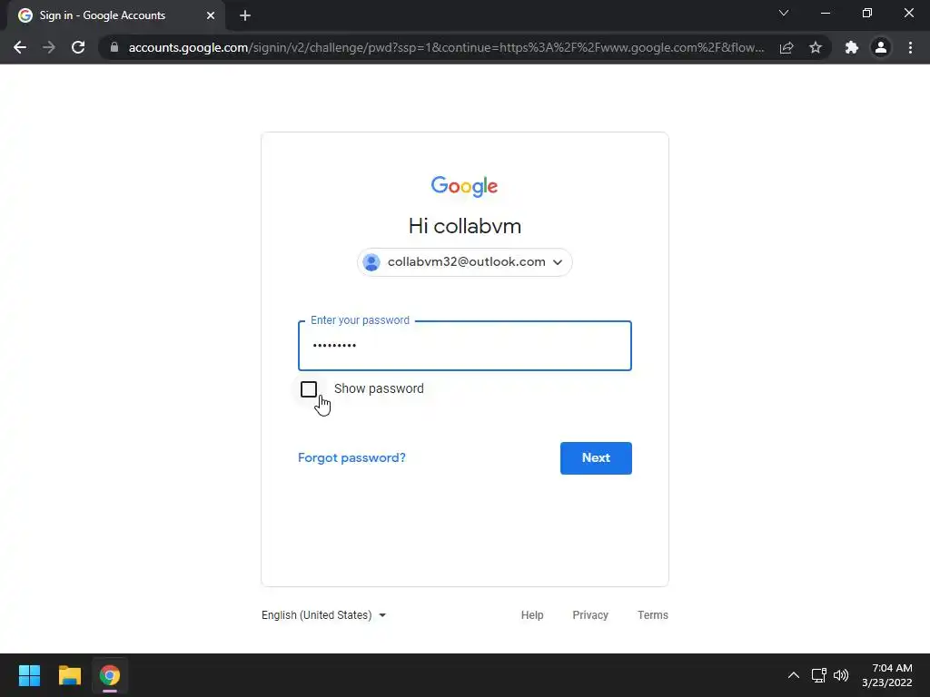Open the Privacy link
930x697 pixels.
tap(590, 615)
